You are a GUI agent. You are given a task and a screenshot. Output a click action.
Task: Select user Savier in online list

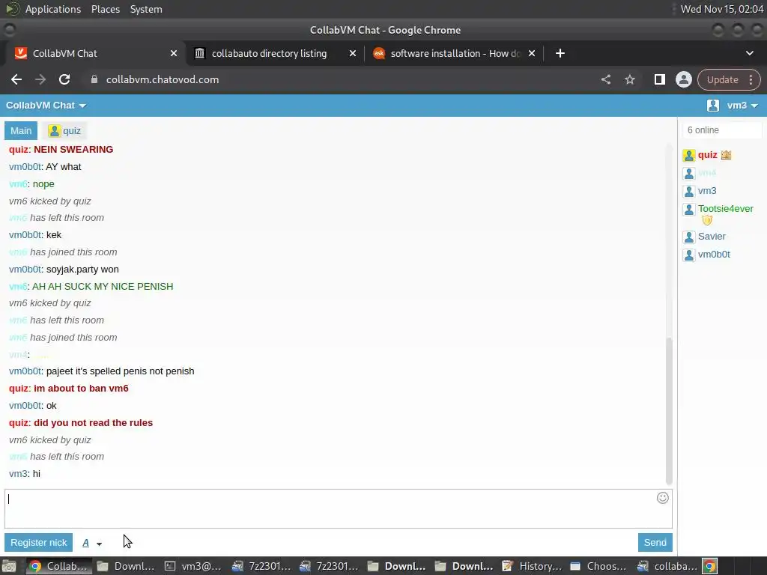click(x=712, y=237)
